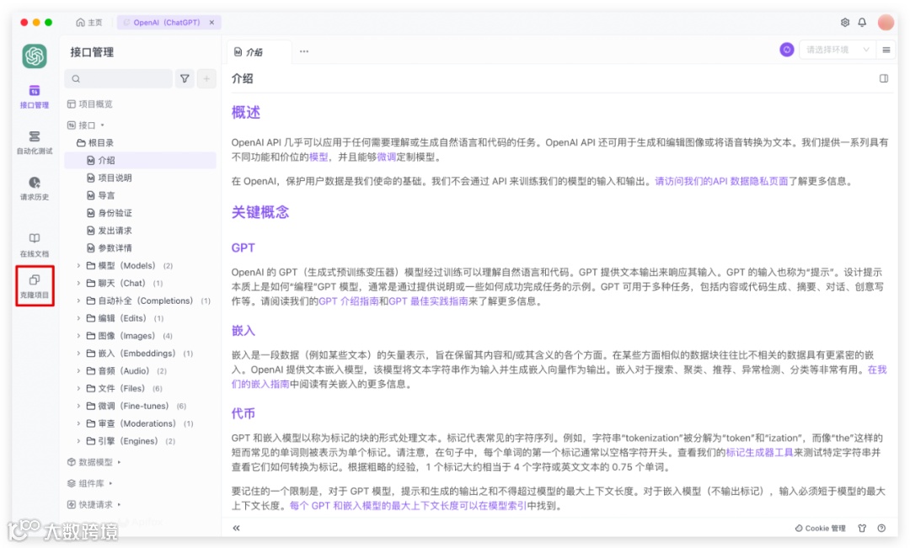Viewport: 910px width, 548px height.
Task: Expand the 音频 (Audio) folder
Action: [x=78, y=370]
